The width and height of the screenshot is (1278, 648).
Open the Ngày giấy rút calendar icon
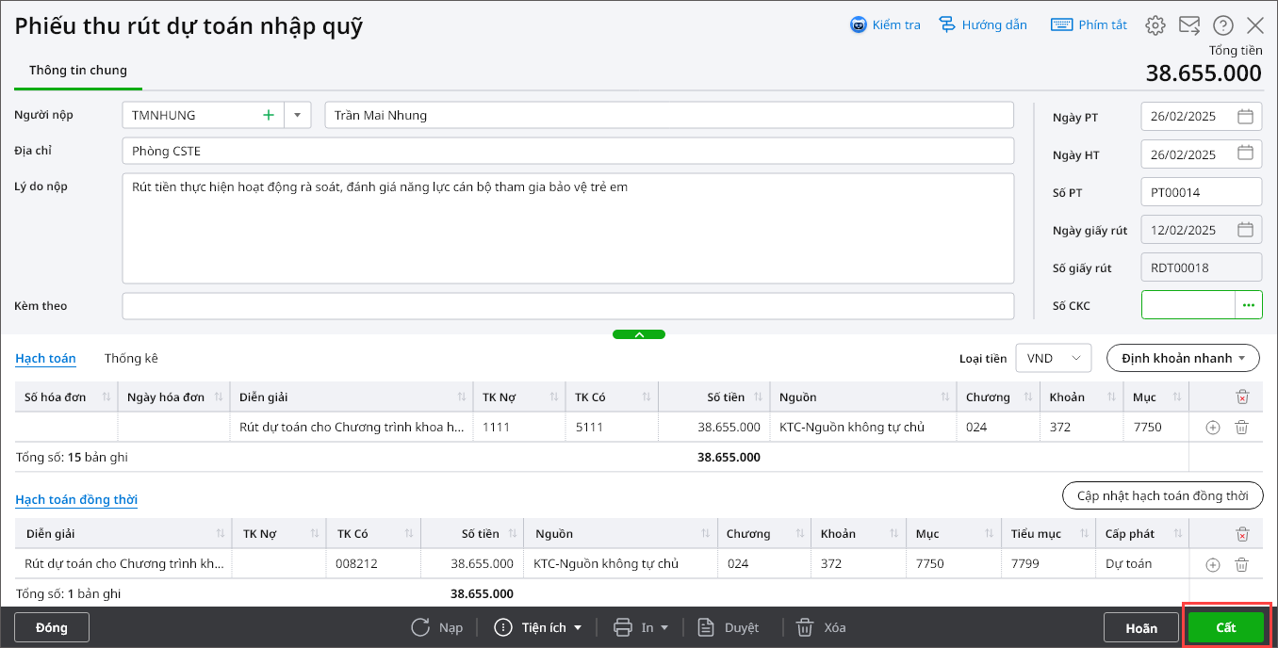pos(1245,230)
